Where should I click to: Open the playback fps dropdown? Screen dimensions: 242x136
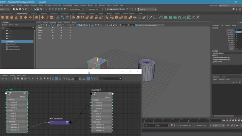pyautogui.click(x=218, y=125)
